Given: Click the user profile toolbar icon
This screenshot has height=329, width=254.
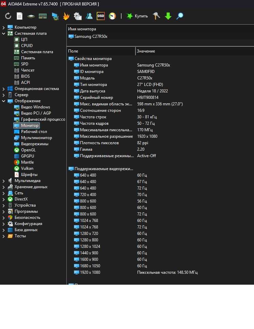Looking at the screenshot, I should point(89,16).
